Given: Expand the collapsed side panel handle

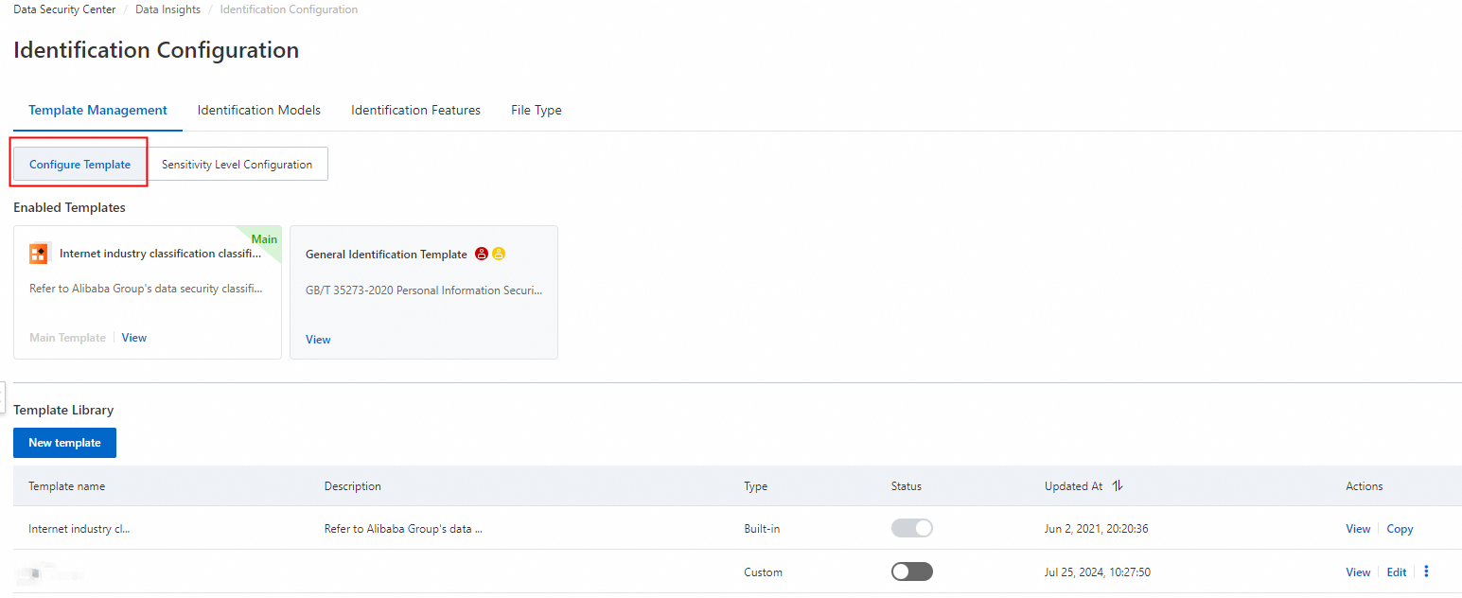Looking at the screenshot, I should (x=3, y=396).
